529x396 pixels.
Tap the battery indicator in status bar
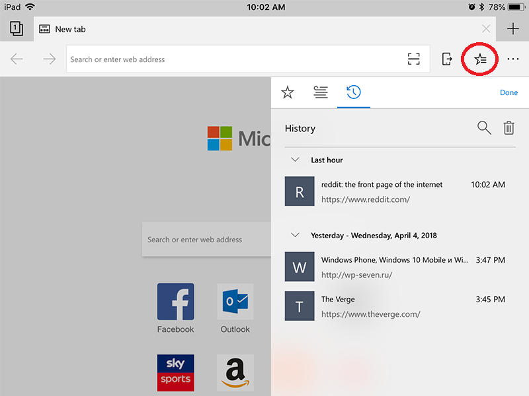pos(516,7)
